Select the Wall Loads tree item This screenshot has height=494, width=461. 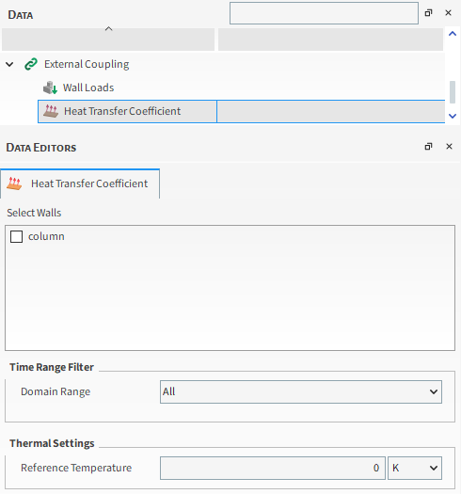tap(88, 88)
